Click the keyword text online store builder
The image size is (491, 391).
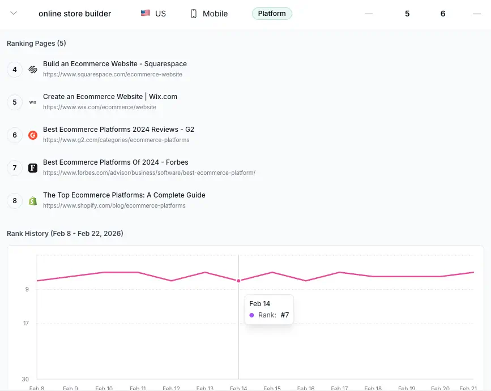[74, 13]
